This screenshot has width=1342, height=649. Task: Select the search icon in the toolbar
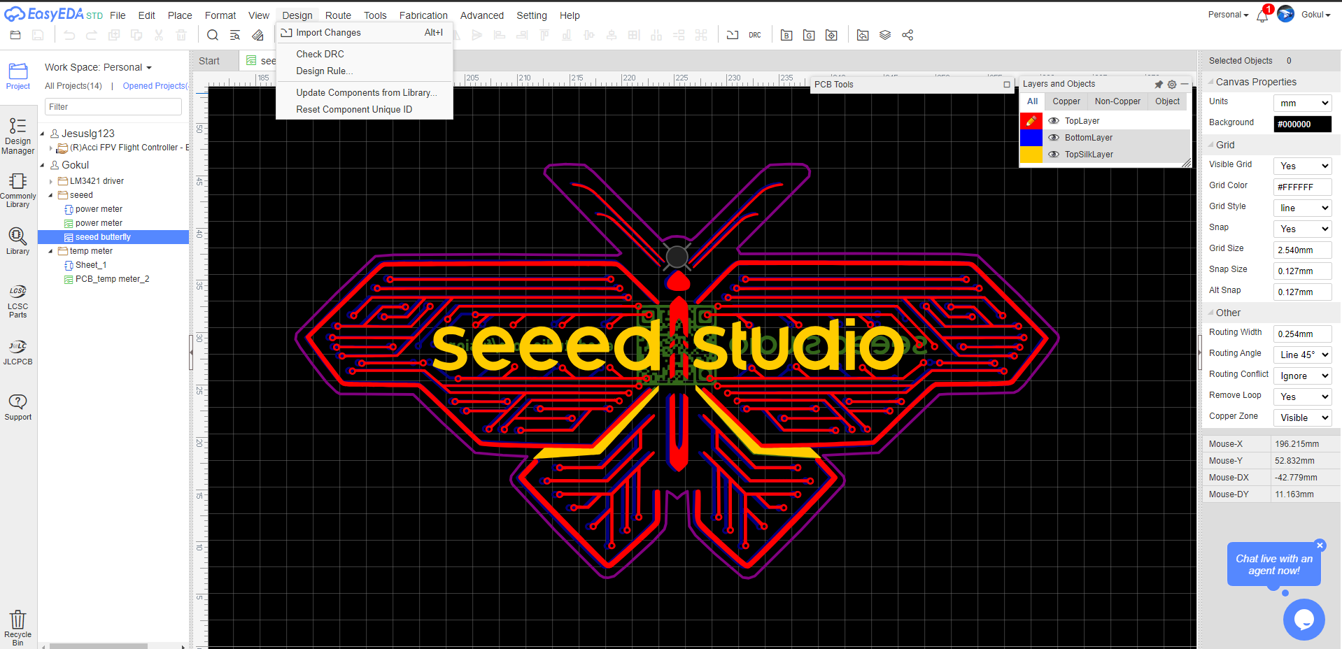(212, 35)
